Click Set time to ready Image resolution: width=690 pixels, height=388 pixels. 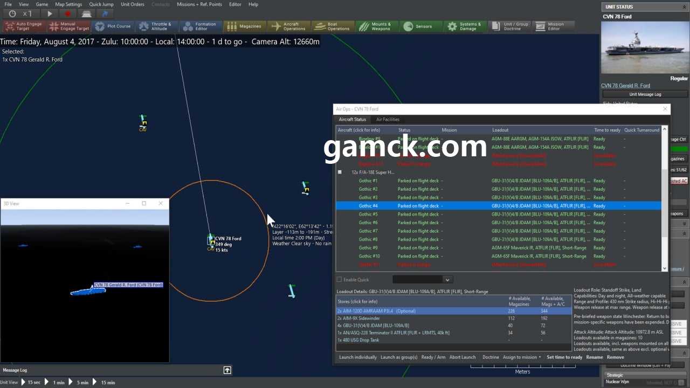564,357
